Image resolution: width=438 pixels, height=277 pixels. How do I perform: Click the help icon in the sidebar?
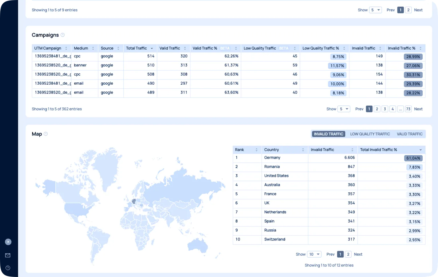tap(8, 268)
